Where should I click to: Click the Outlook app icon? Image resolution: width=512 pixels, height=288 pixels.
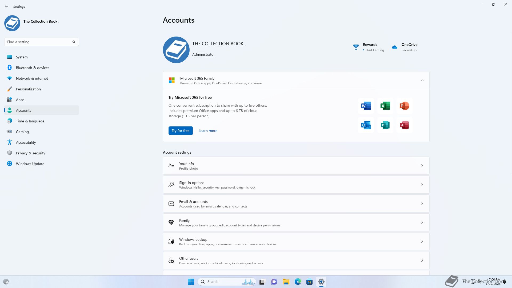[x=366, y=125]
